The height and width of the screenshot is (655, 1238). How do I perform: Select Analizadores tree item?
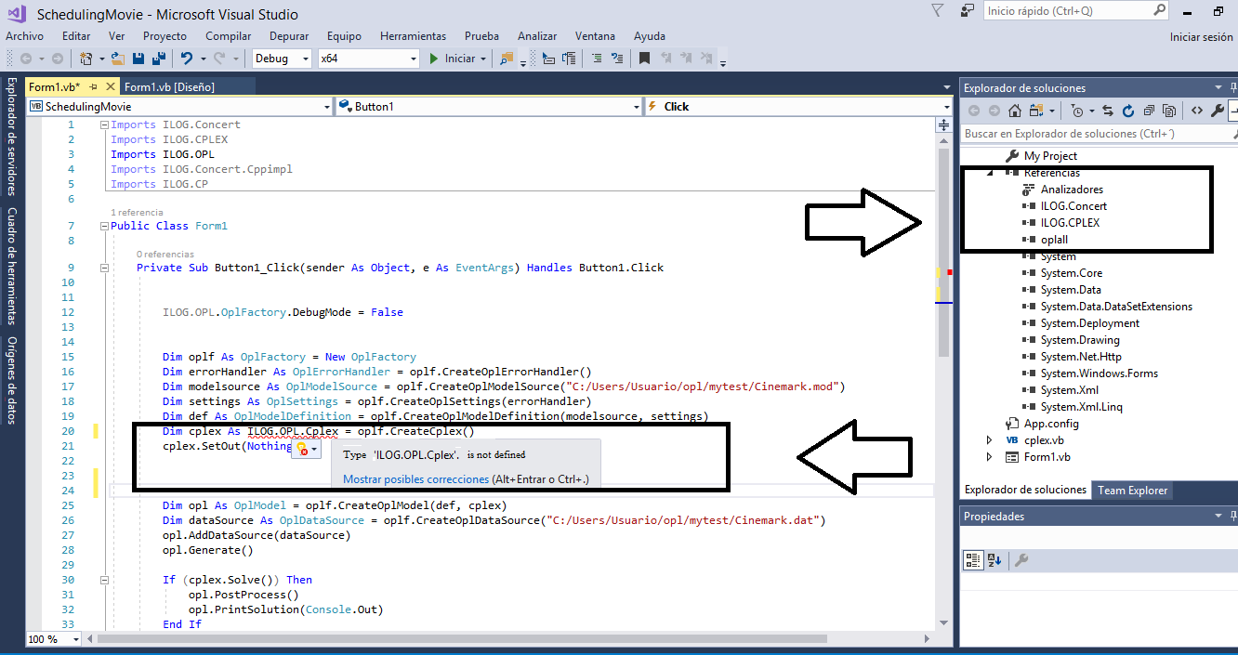1072,190
